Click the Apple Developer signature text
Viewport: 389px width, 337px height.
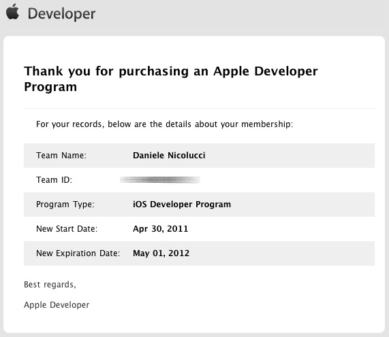57,305
